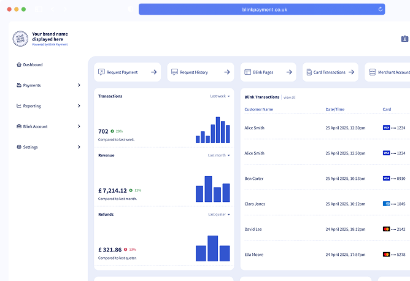
Task: Expand the Settings menu chevron
Action: [x=79, y=147]
